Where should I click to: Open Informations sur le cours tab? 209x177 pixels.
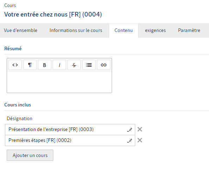click(76, 31)
